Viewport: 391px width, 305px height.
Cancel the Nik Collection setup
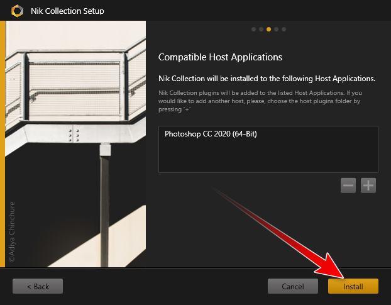click(x=292, y=286)
